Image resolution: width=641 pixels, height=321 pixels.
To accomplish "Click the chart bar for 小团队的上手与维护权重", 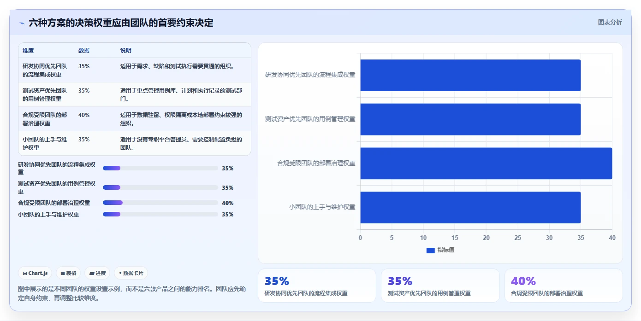I will coord(470,207).
